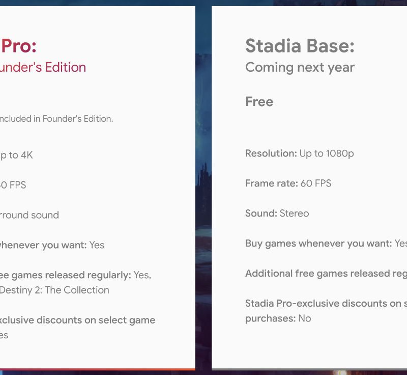The width and height of the screenshot is (407, 375).
Task: Click 'whenever you want: Yes' in Pro card
Action: click(52, 245)
